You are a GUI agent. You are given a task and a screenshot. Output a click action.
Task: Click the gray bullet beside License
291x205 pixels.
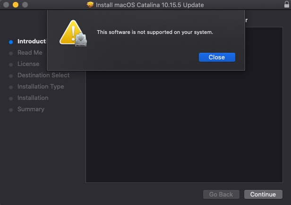coord(11,64)
